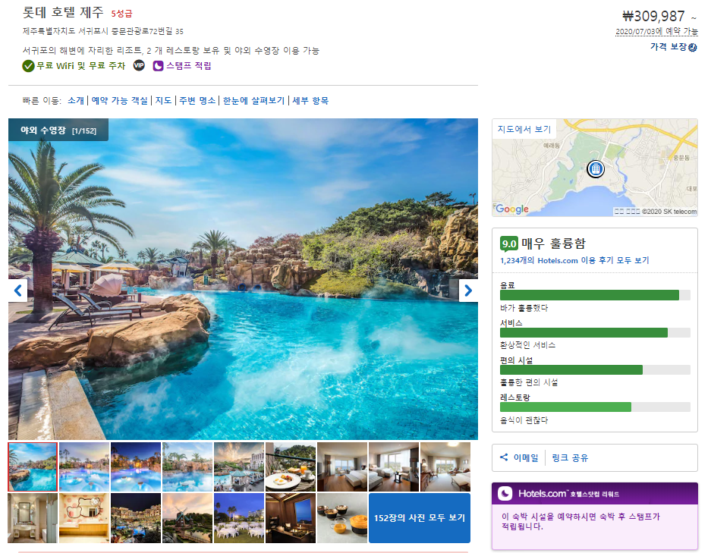Click the VIP badge icon
The width and height of the screenshot is (711, 553).
[139, 66]
